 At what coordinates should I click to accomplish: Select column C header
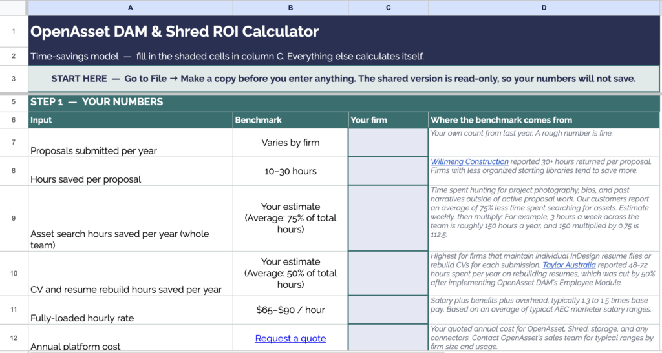[389, 8]
